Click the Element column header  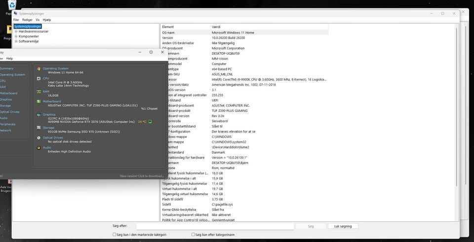185,27
